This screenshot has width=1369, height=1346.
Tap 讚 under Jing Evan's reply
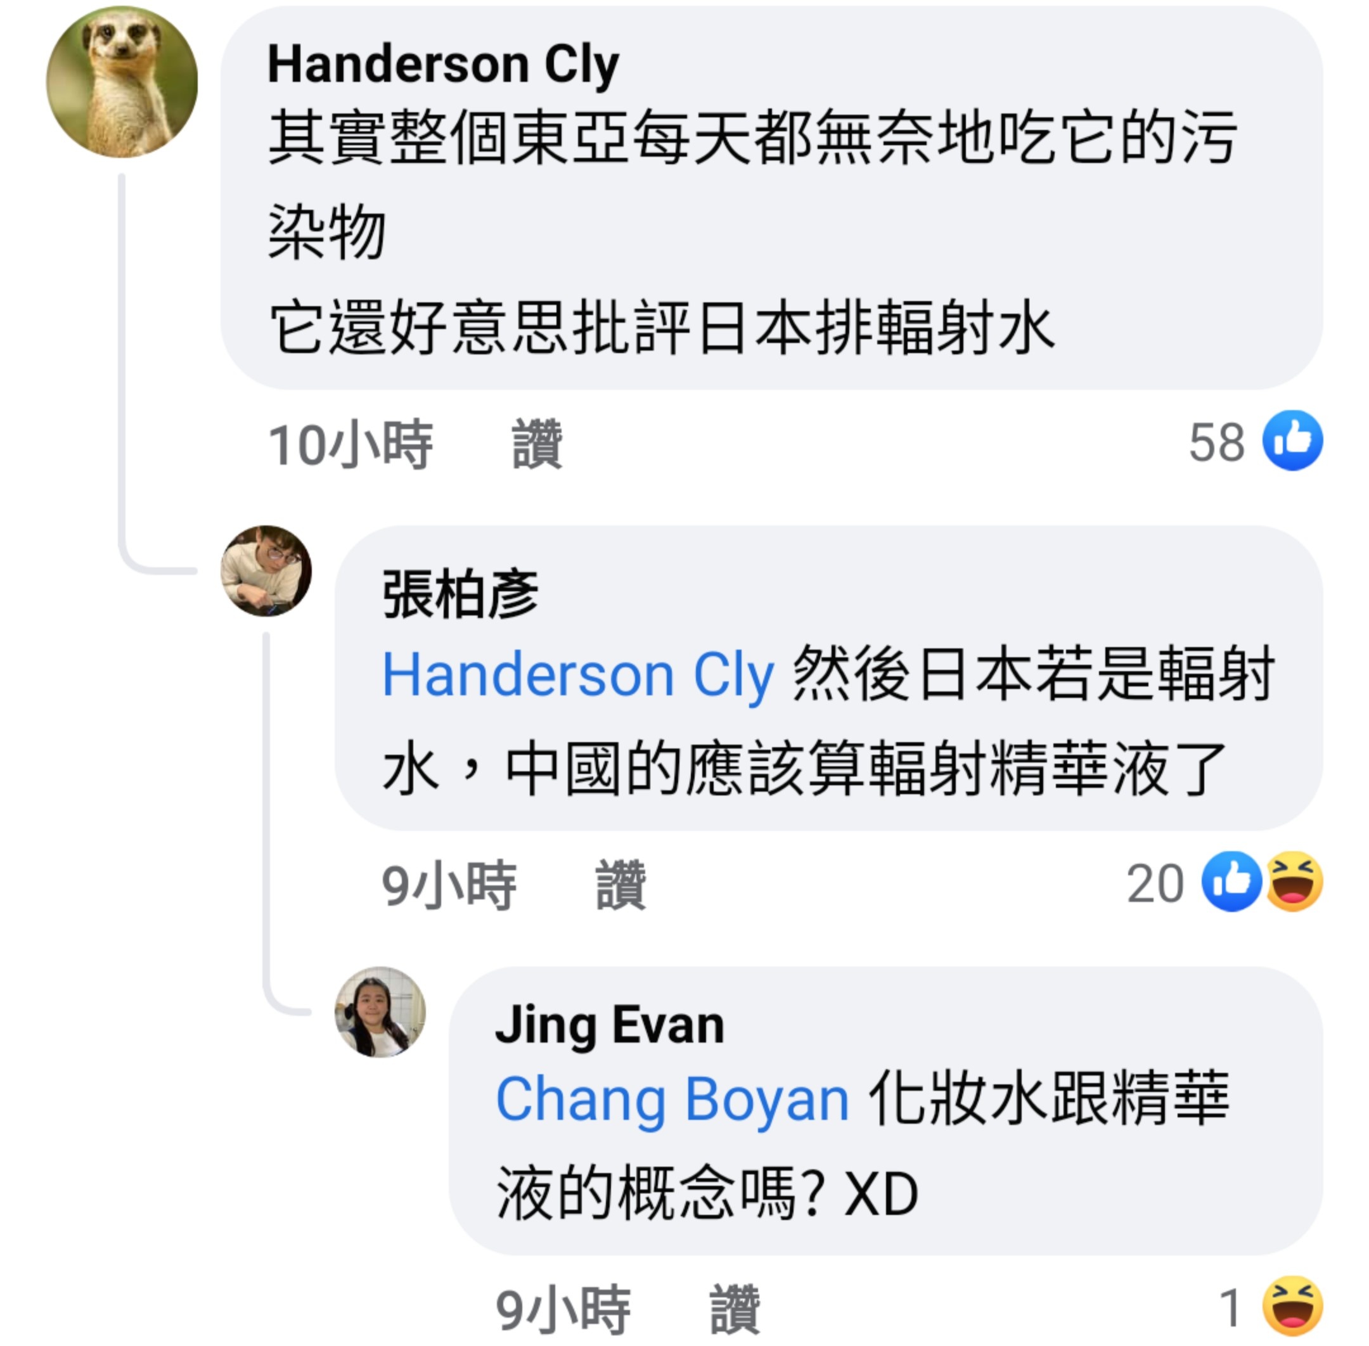coord(735,1310)
